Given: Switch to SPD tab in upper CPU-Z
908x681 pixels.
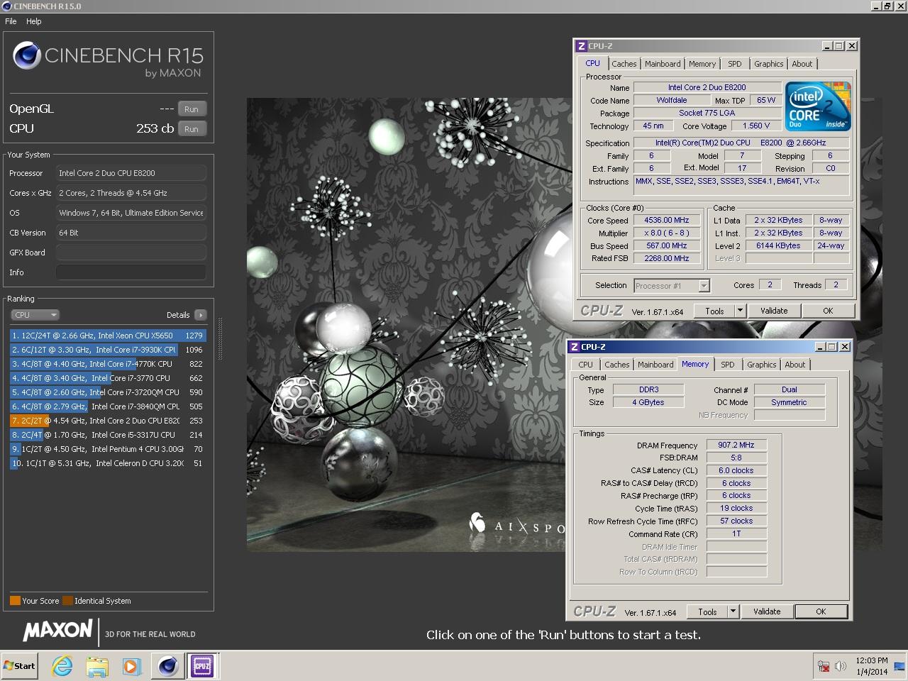Looking at the screenshot, I should pos(735,64).
